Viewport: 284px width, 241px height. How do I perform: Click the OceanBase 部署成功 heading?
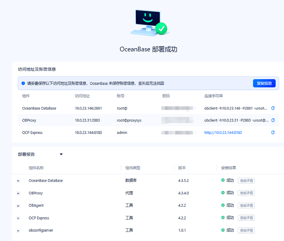coord(149,49)
